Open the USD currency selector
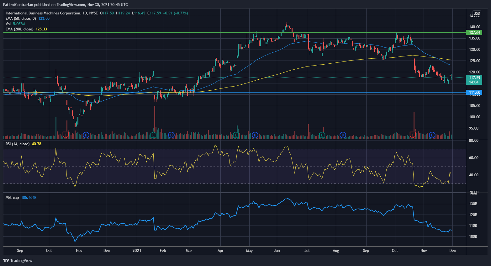 (x=477, y=13)
